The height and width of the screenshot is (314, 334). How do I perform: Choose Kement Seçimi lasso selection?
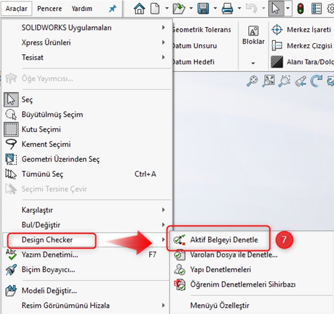coord(87,144)
